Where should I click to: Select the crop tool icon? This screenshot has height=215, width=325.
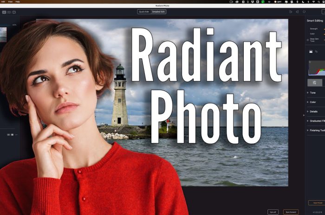[x=316, y=52]
